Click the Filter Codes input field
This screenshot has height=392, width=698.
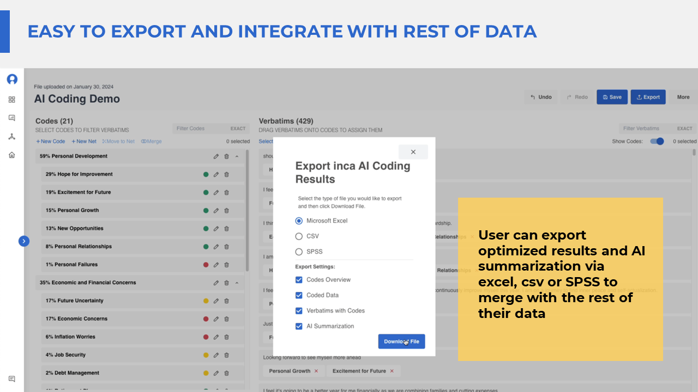pos(200,128)
